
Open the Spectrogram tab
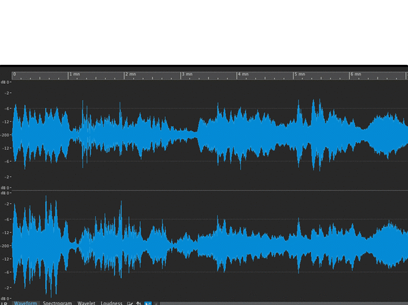57,303
